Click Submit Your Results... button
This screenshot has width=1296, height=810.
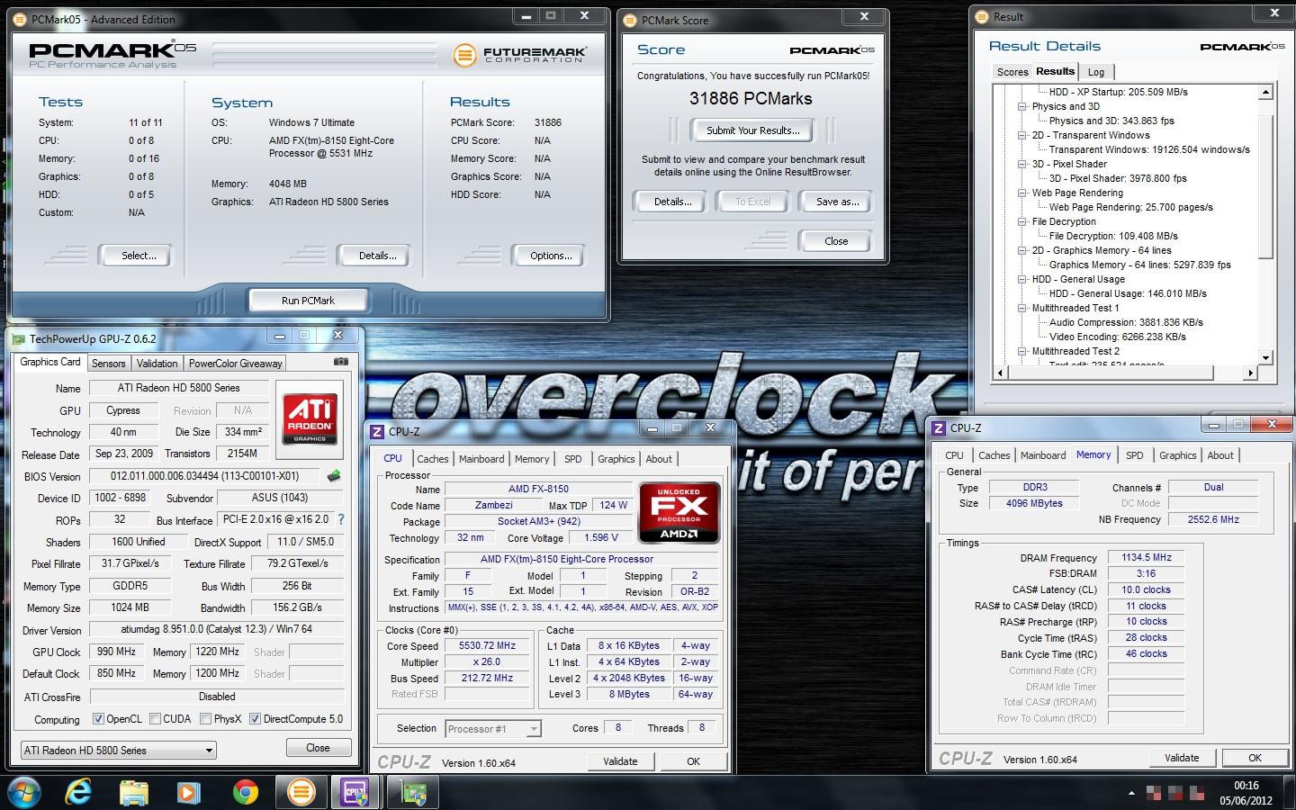(752, 130)
